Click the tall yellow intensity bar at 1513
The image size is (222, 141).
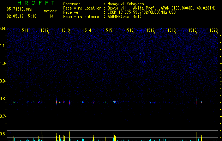point(70,136)
